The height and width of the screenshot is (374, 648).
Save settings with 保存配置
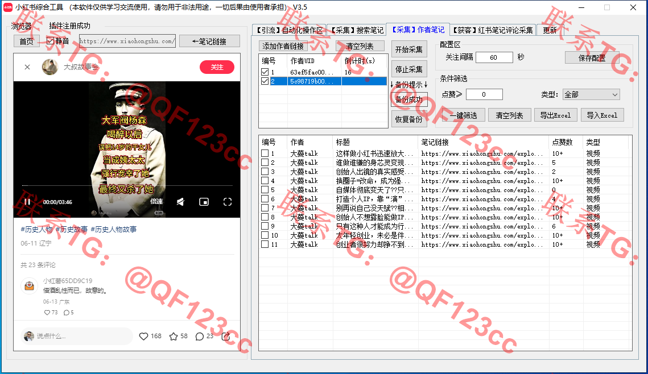pos(592,58)
